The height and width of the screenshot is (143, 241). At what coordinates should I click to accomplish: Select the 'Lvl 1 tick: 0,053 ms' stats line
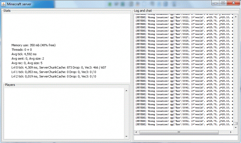[x=54, y=72]
